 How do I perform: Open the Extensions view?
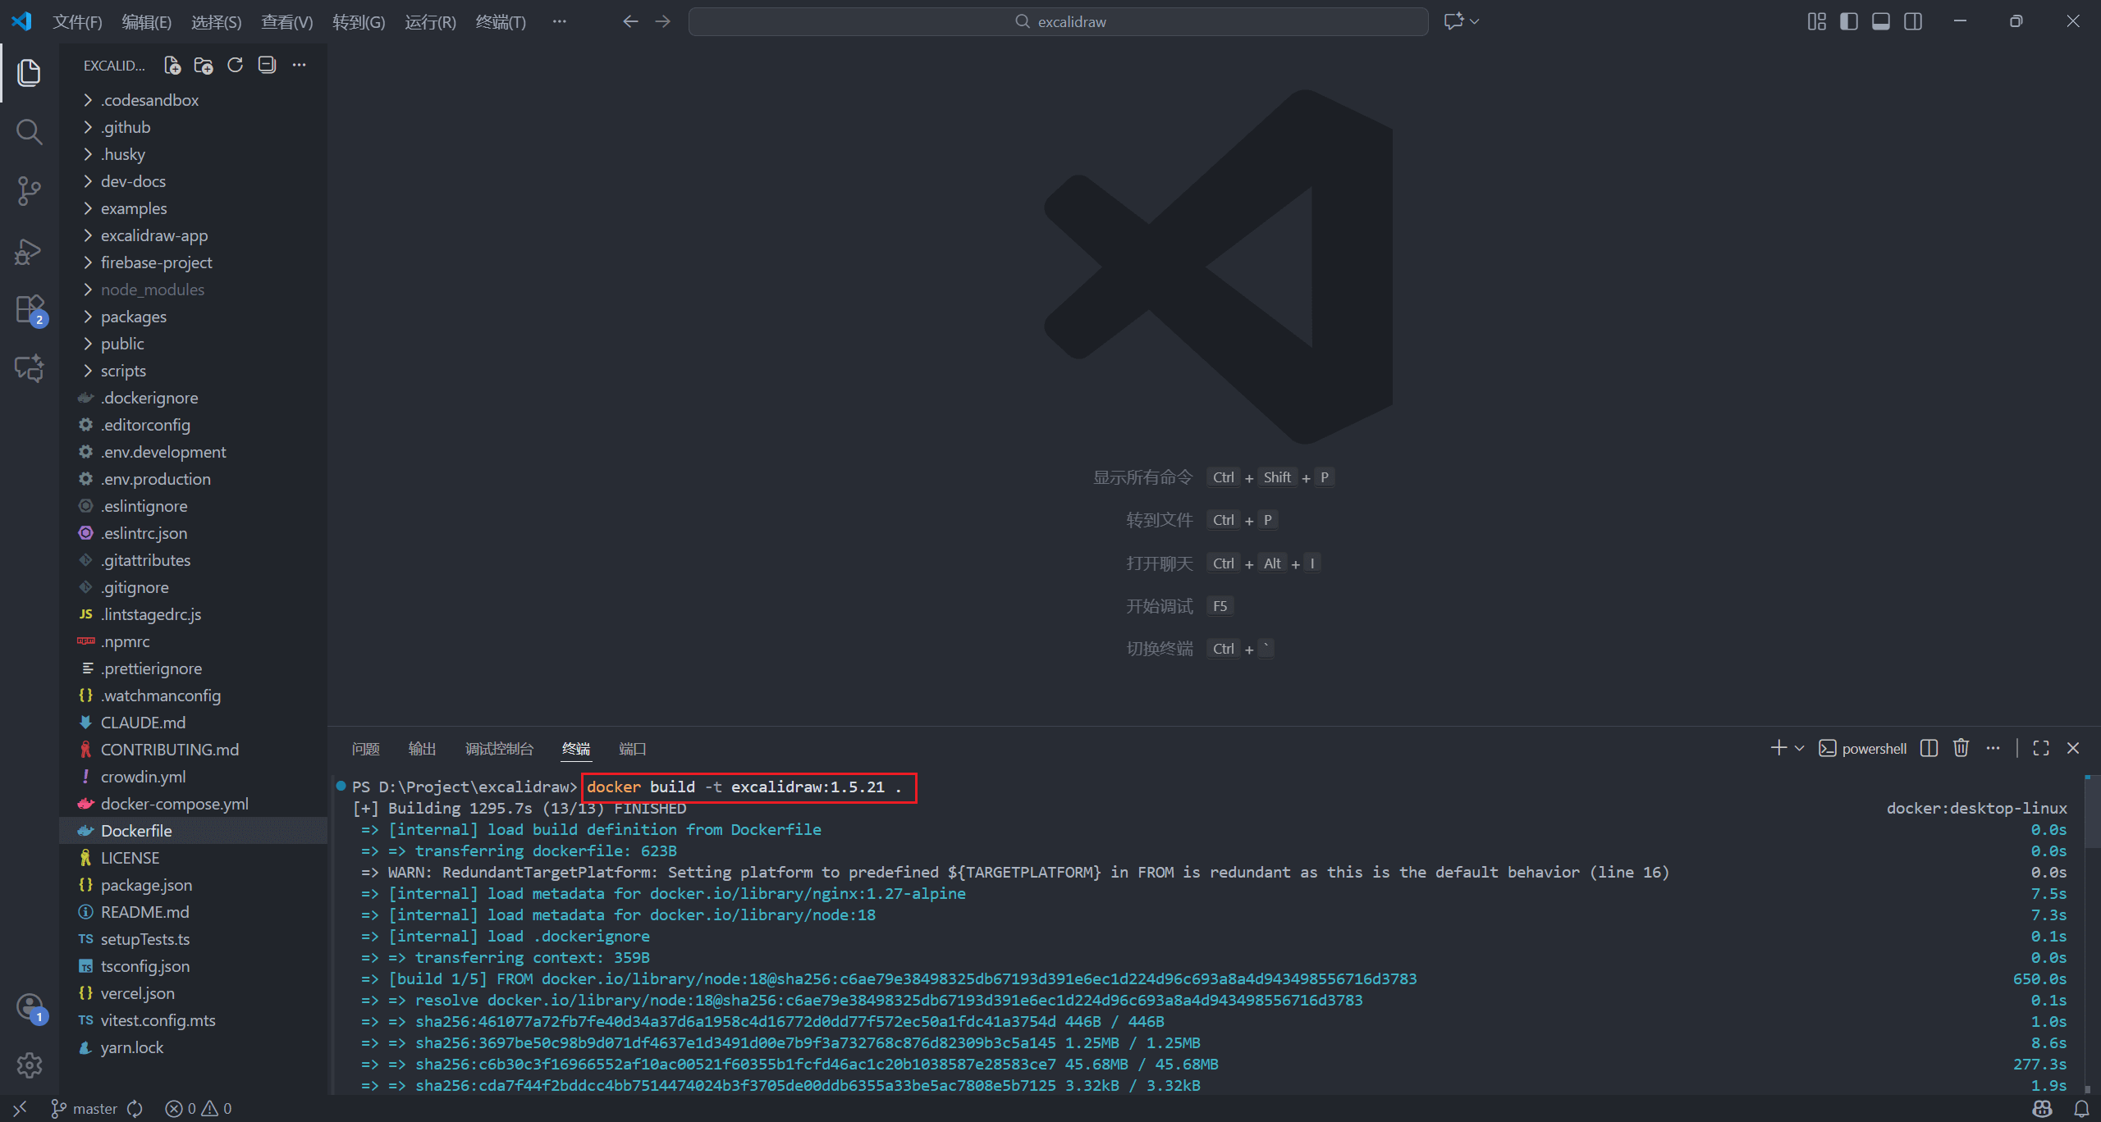coord(30,310)
